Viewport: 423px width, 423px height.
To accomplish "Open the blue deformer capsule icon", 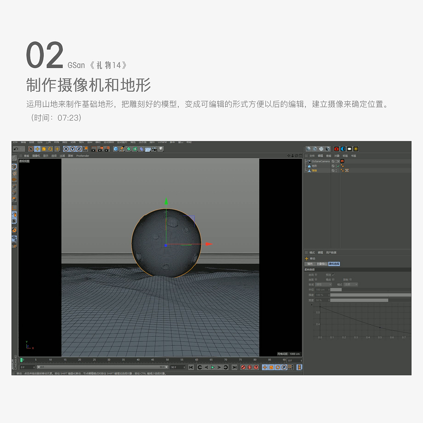I will tap(141, 149).
